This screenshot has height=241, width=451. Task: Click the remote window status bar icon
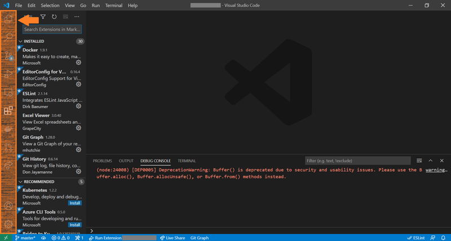(x=6, y=238)
